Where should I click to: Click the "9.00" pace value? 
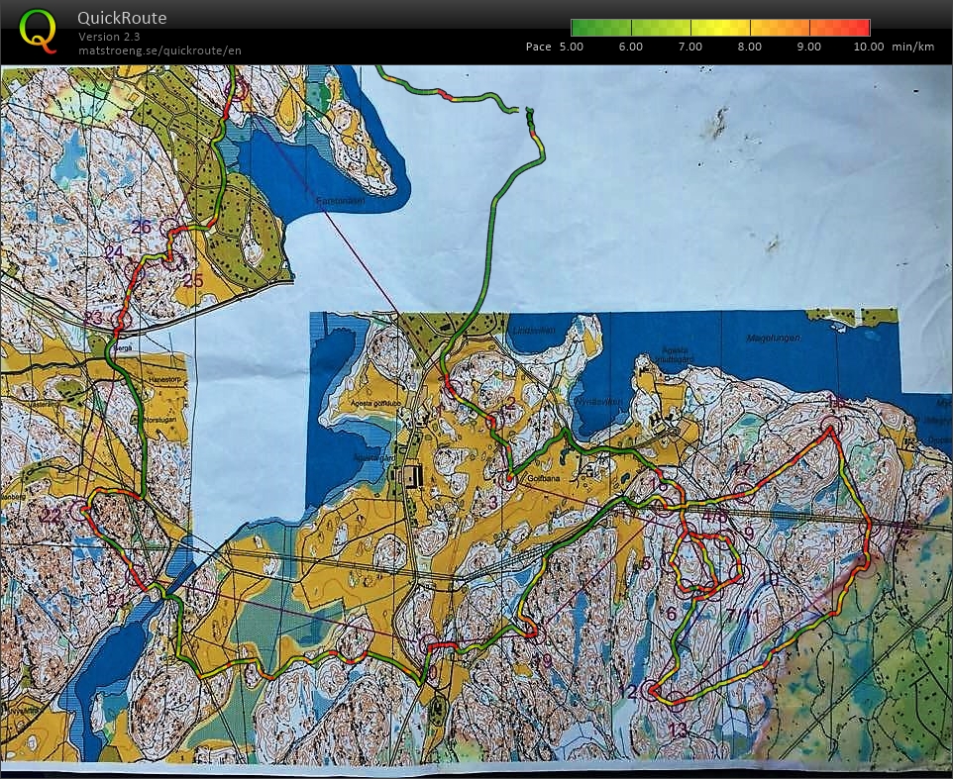[x=809, y=47]
